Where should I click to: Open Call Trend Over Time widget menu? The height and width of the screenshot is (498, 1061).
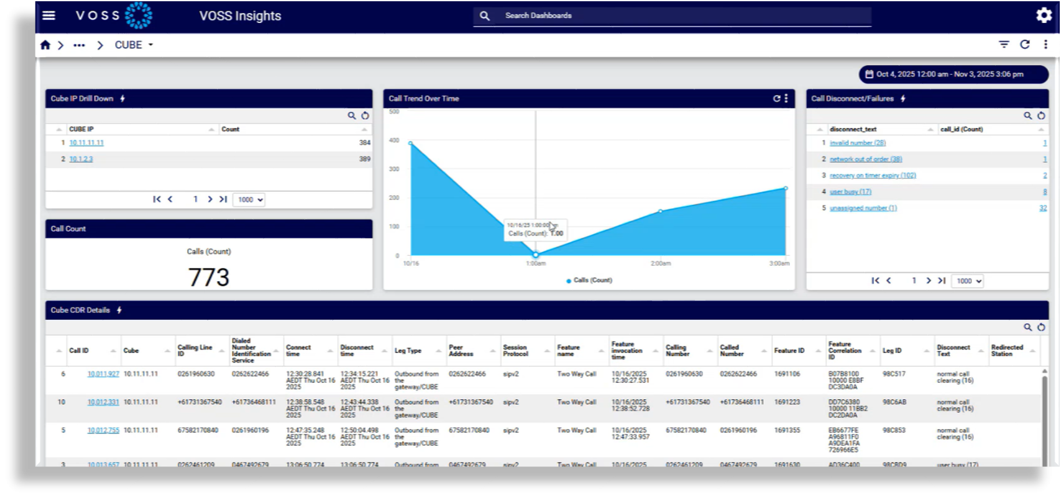(786, 99)
